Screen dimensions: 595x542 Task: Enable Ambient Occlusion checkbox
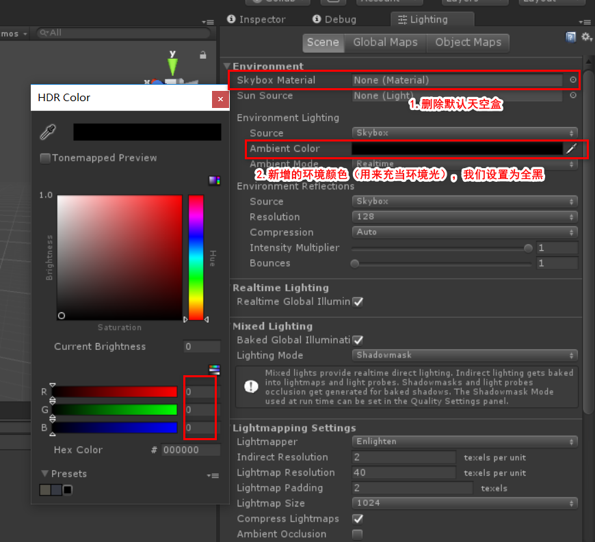[358, 534]
